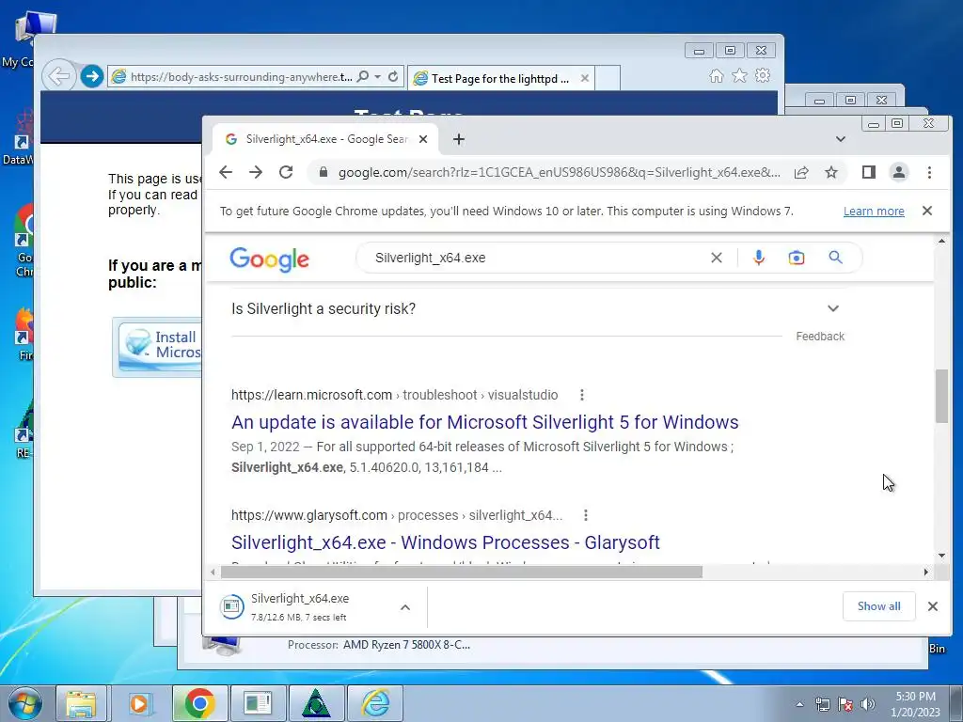This screenshot has width=963, height=722.
Task: Open Windows Media Player from the taskbar
Action: 140,703
